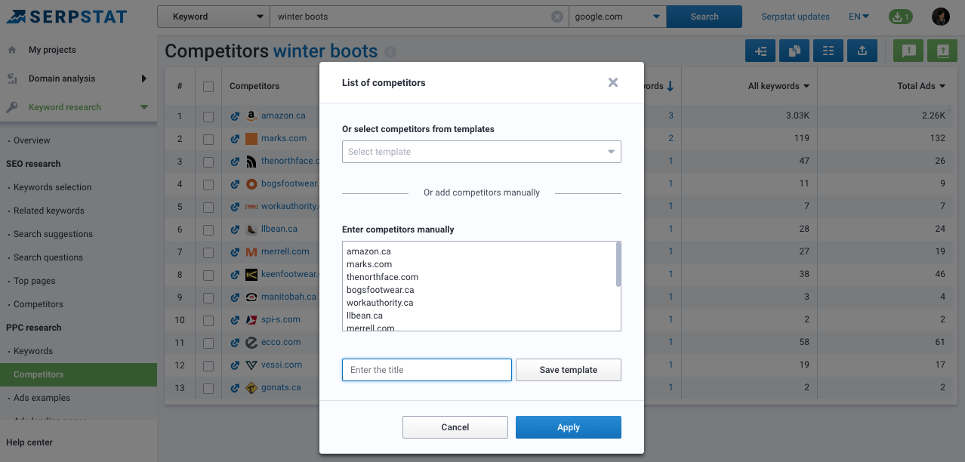Screen dimensions: 965x462
Task: Click the Serpstat logo
Action: point(67,17)
